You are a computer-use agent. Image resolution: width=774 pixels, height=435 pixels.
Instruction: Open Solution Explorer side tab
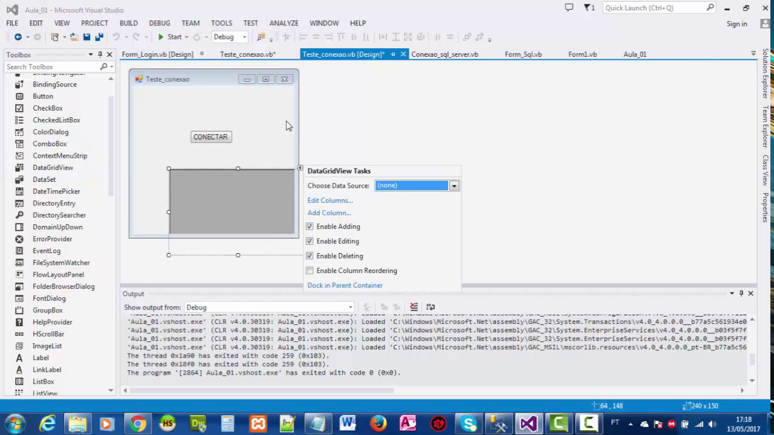pyautogui.click(x=765, y=73)
